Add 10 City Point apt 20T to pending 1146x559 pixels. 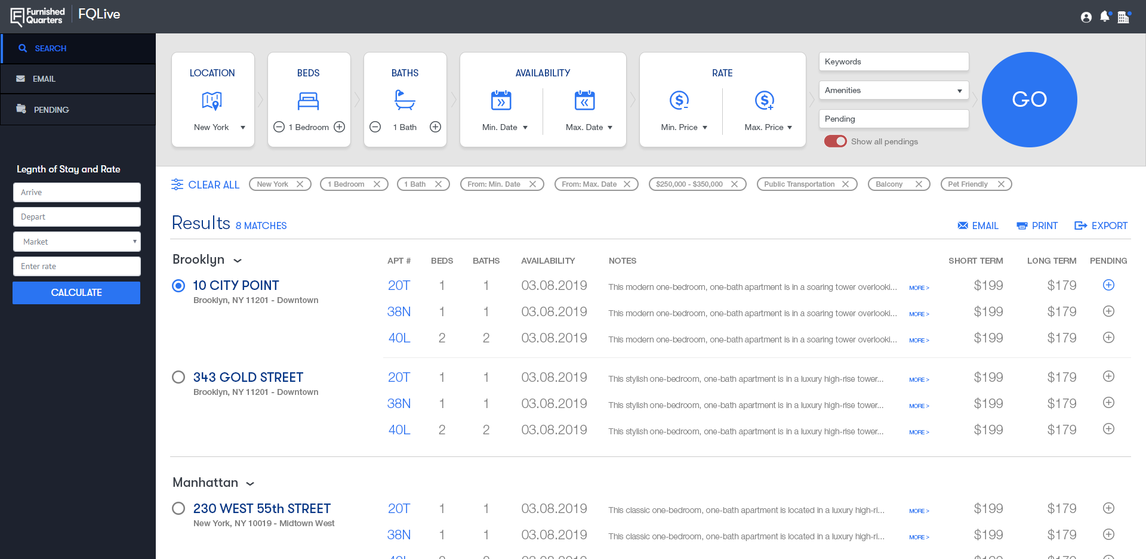pyautogui.click(x=1108, y=285)
